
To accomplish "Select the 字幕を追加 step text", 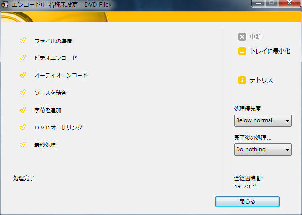I will (48, 110).
